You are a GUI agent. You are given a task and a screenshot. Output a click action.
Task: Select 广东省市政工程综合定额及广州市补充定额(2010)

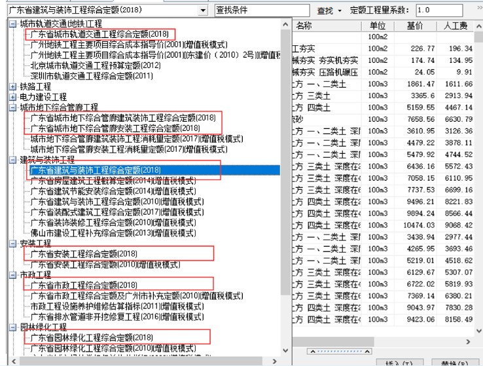[137, 296]
